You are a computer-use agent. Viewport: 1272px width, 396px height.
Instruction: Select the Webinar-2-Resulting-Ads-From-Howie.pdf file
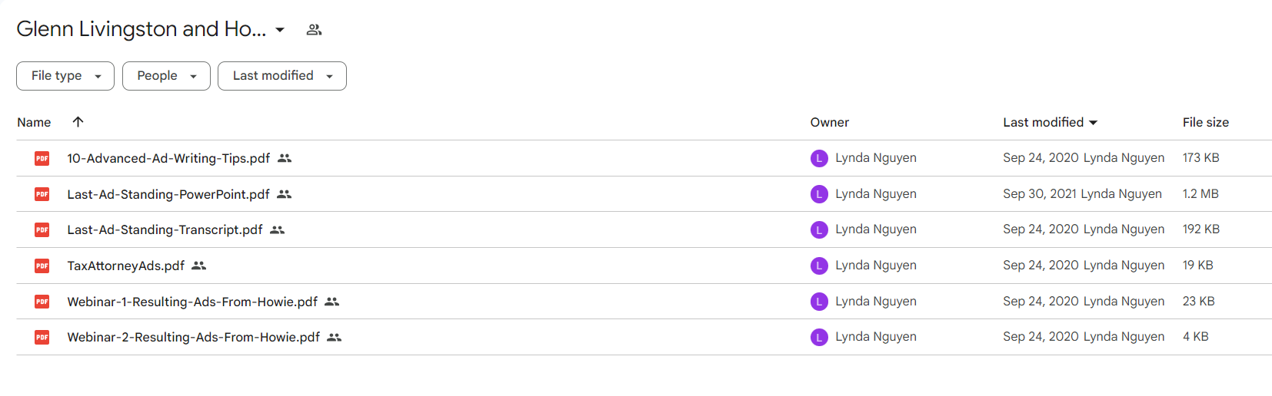644,337
